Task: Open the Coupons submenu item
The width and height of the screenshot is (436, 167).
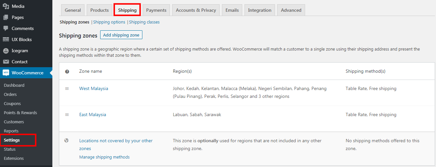Action: pyautogui.click(x=12, y=103)
